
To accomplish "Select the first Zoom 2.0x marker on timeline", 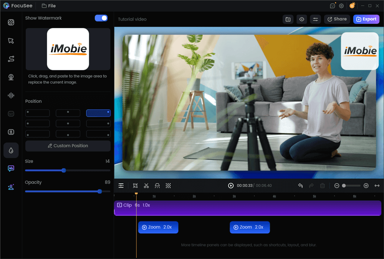I will [x=158, y=227].
